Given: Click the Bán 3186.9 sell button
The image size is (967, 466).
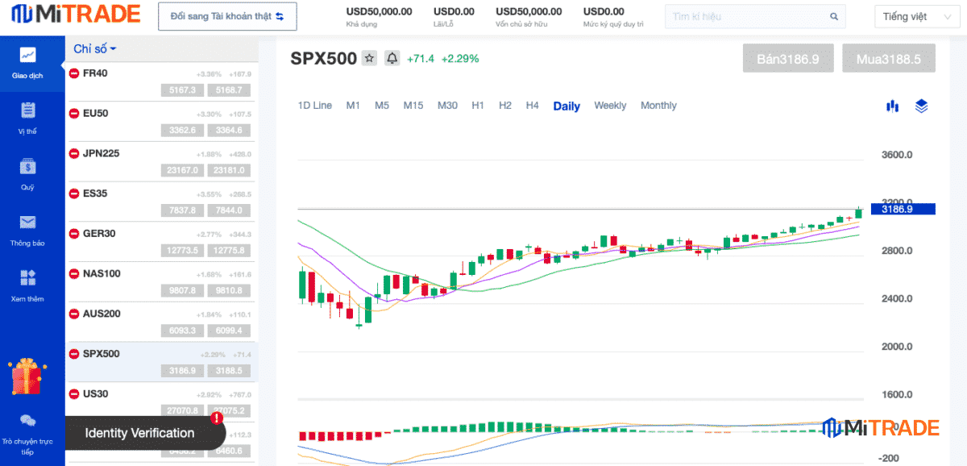Looking at the screenshot, I should coord(787,59).
